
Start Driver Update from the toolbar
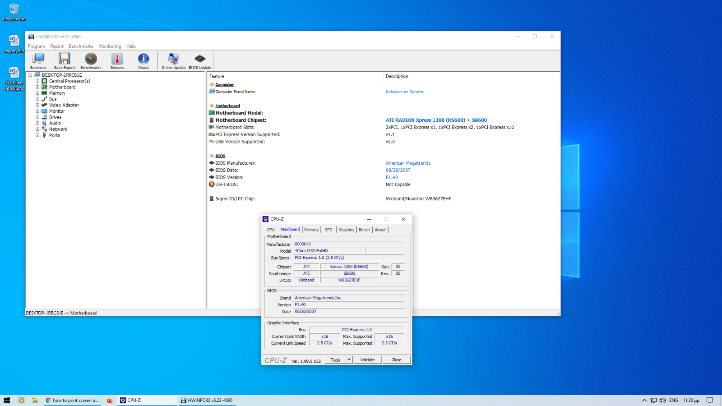(173, 61)
